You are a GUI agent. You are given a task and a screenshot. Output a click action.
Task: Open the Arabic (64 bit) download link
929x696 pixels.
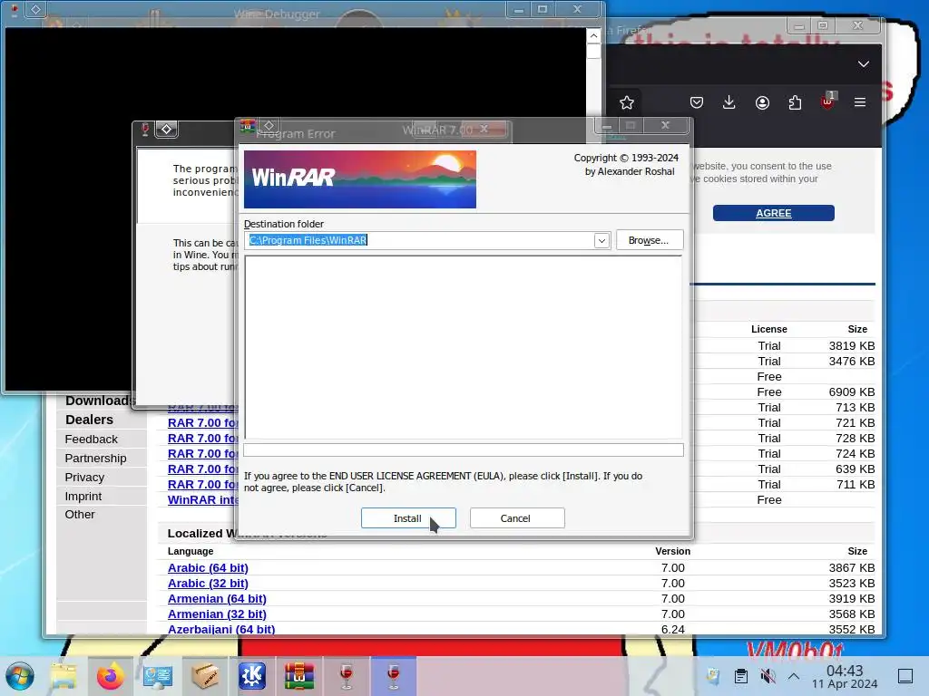click(208, 567)
